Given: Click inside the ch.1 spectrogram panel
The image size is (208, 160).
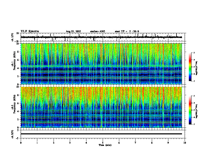Looking at the screenshot, I should 101,64.
